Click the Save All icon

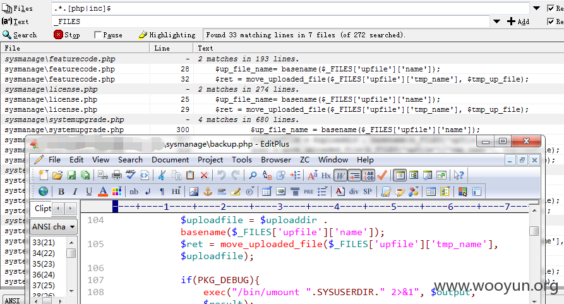[x=85, y=175]
